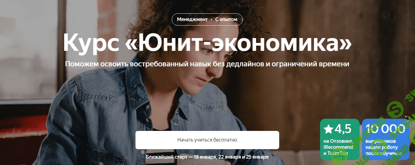The width and height of the screenshot is (415, 165).
Task: Select the «С опытом» level tag
Action: 226,19
